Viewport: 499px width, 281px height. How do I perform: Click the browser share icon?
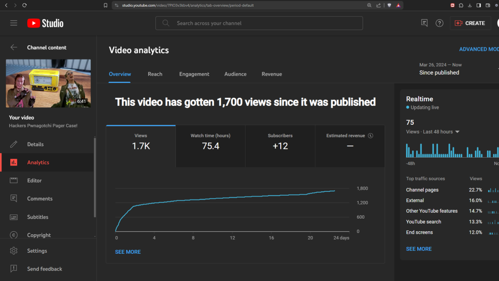pyautogui.click(x=378, y=5)
